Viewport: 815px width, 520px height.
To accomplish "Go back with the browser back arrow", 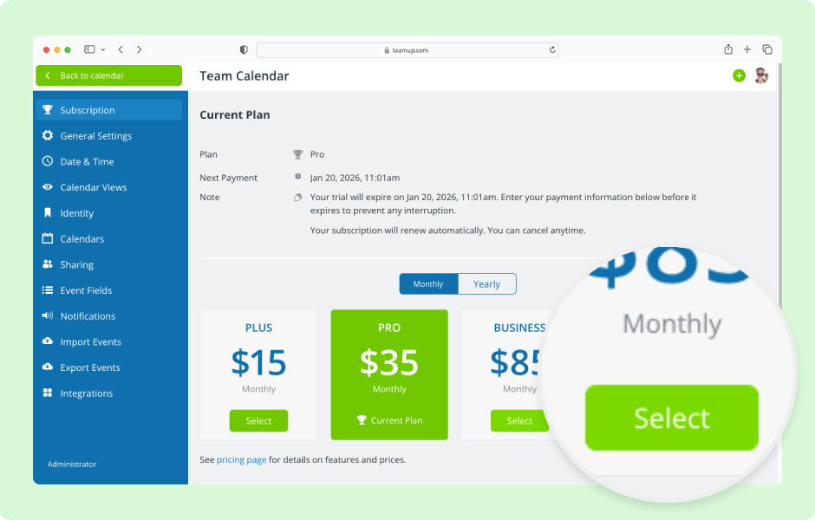I will 121,49.
